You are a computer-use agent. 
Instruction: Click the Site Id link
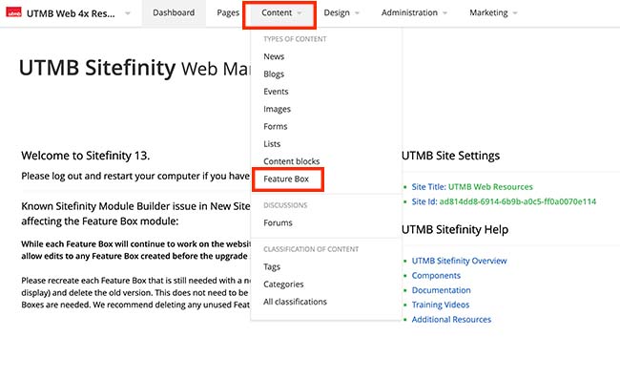pos(504,201)
